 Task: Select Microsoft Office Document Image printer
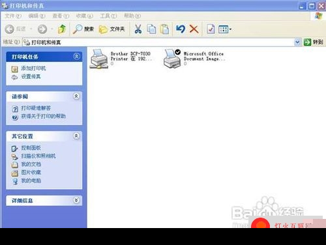[172, 59]
